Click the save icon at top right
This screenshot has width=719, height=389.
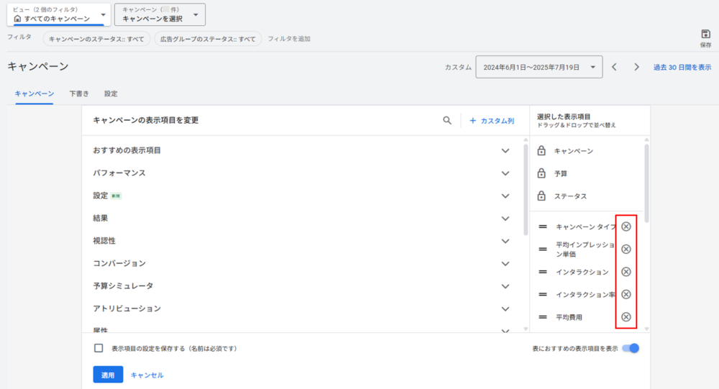(x=705, y=35)
